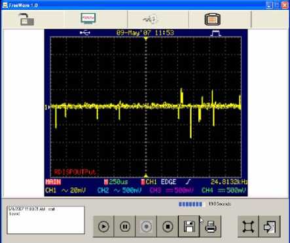This screenshot has width=290, height=243.
Task: Click the open padlock icon in toolbar
Action: click(26, 20)
